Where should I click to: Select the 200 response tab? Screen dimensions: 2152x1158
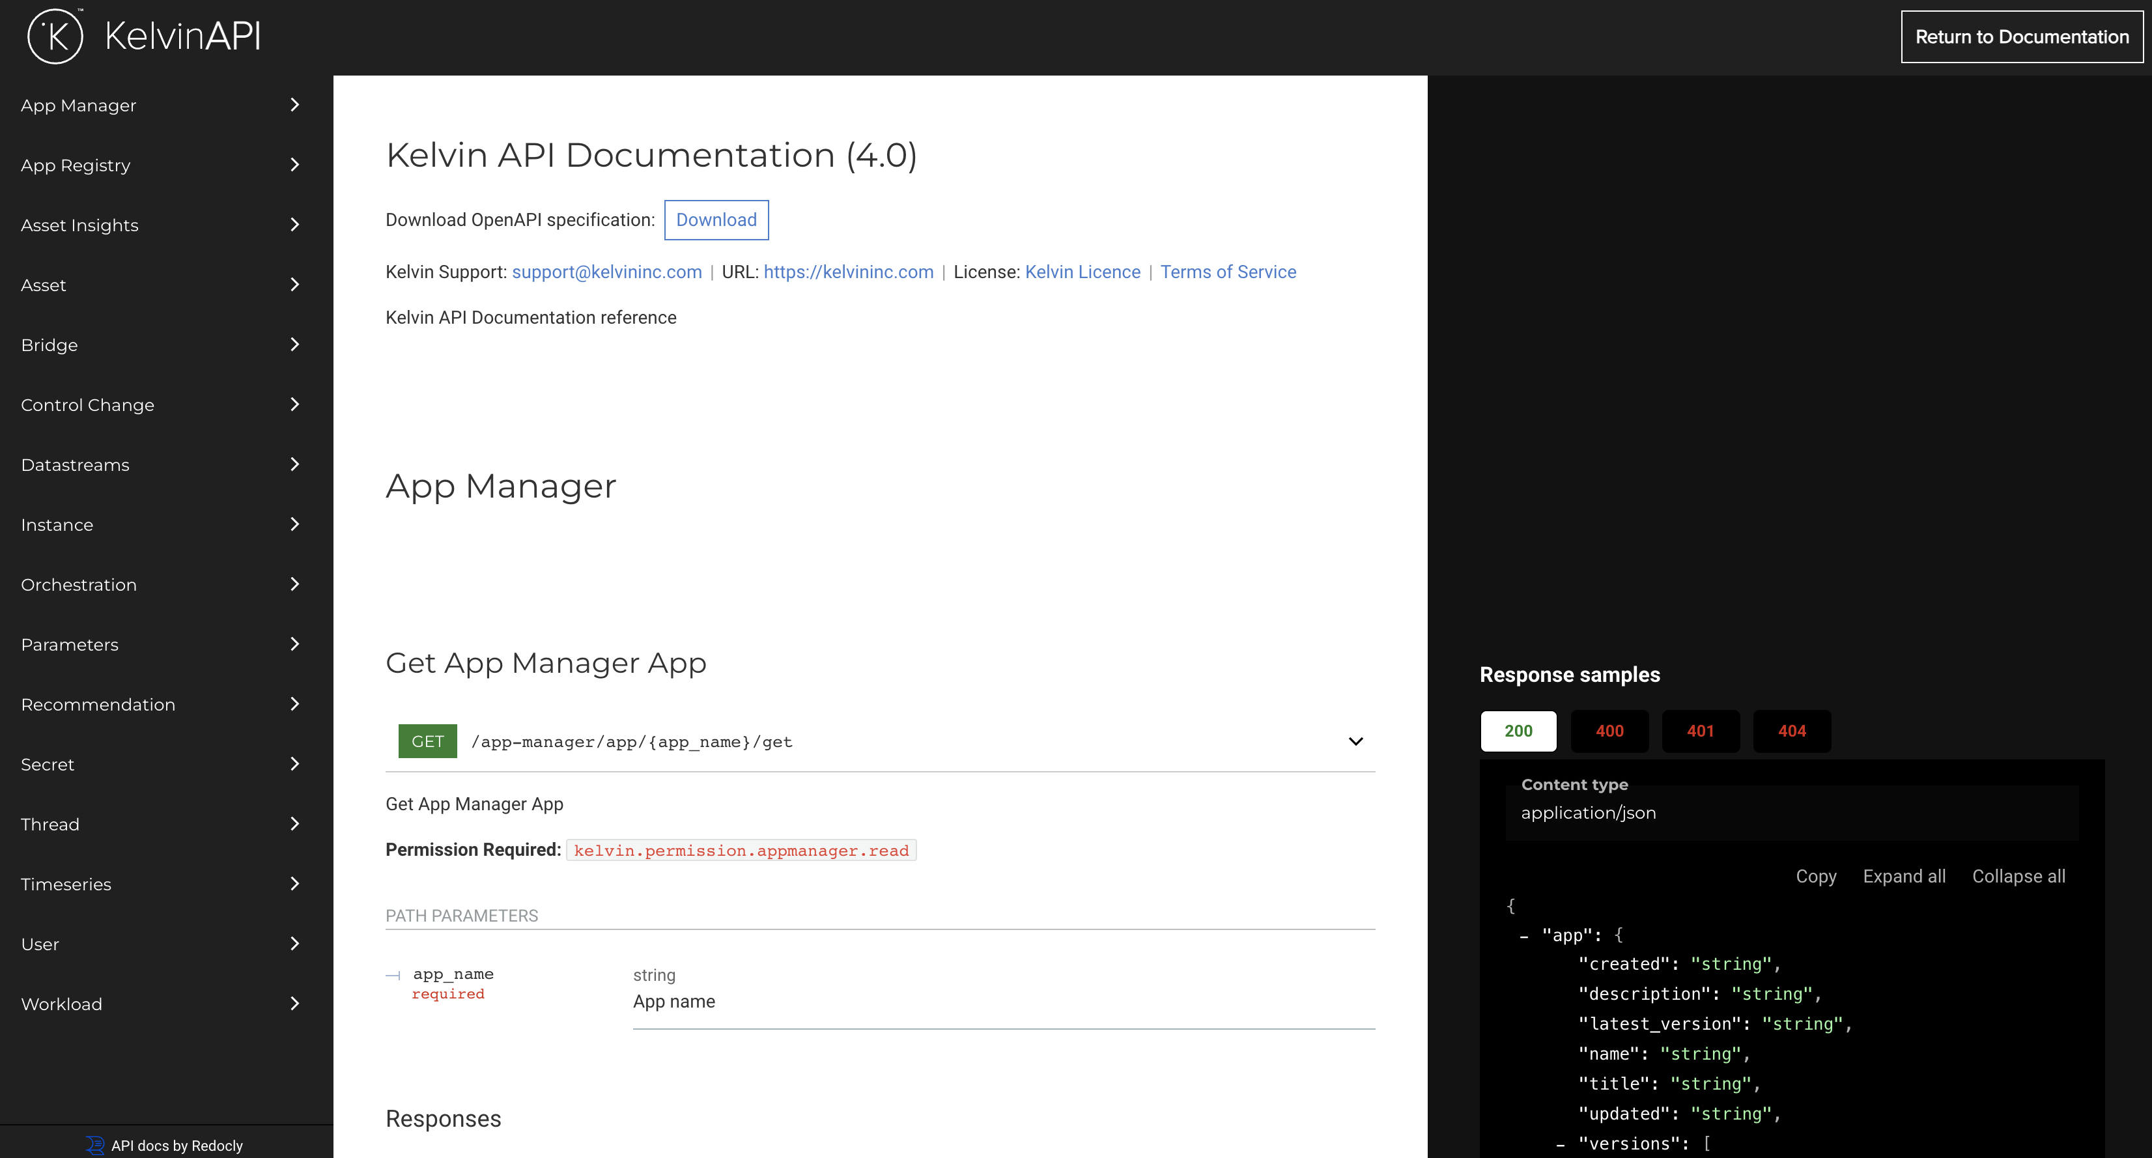coord(1518,731)
